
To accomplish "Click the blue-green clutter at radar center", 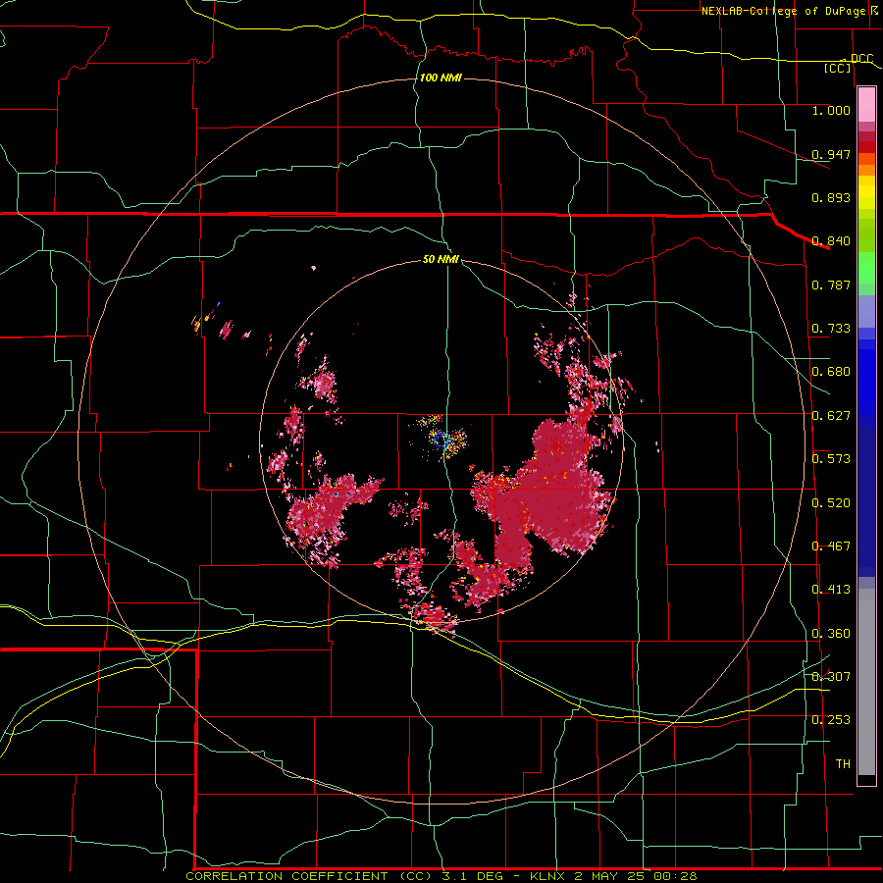I will tap(442, 437).
